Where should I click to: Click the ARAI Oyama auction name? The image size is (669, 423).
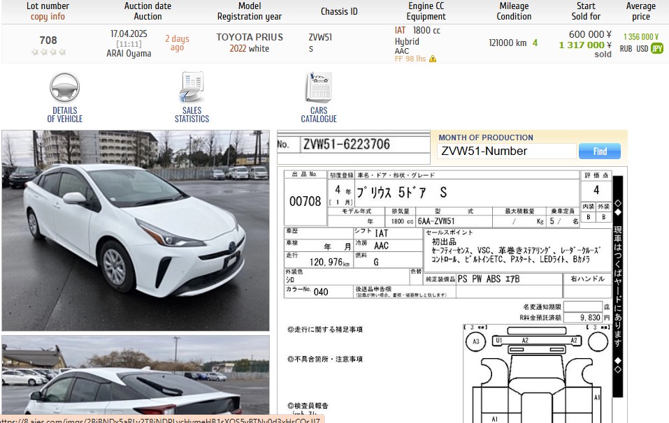click(x=129, y=54)
